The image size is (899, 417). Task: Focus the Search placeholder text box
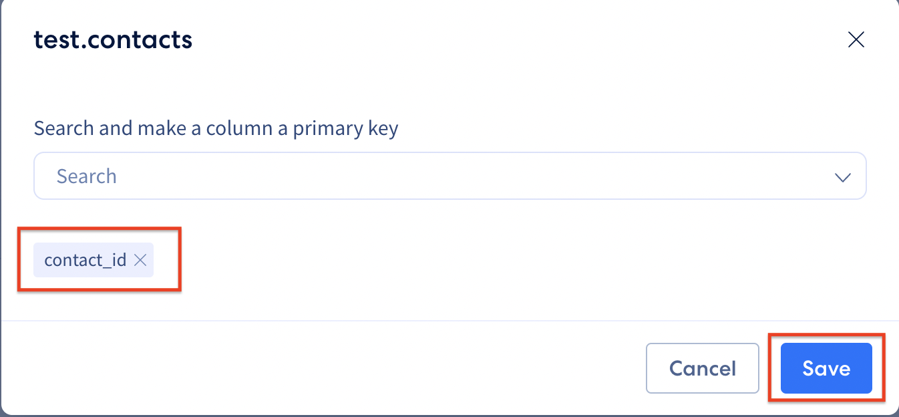click(x=449, y=176)
